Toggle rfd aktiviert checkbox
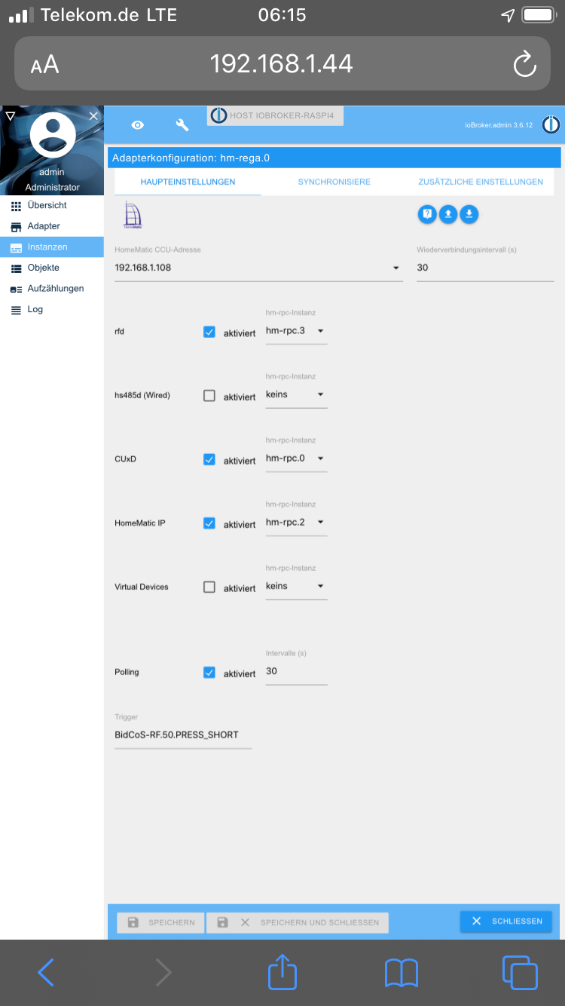 pos(209,332)
